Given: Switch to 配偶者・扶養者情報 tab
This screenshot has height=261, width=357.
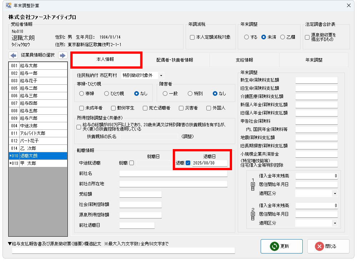Looking at the screenshot, I should click(x=175, y=60).
